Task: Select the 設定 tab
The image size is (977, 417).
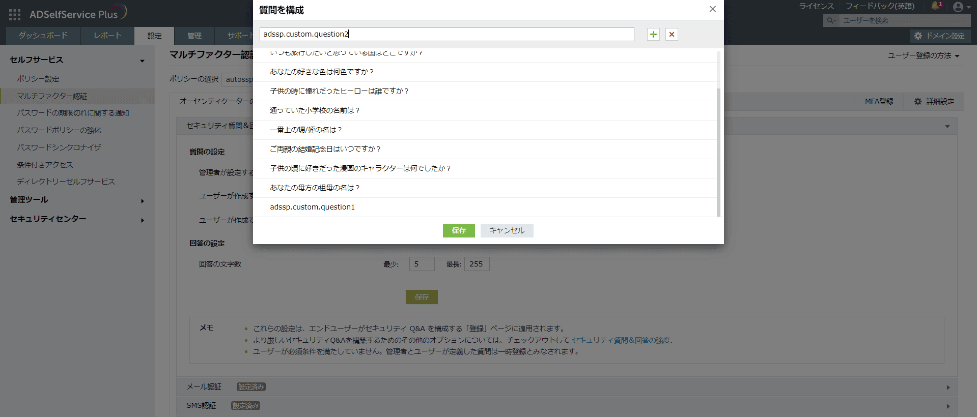Action: [154, 36]
